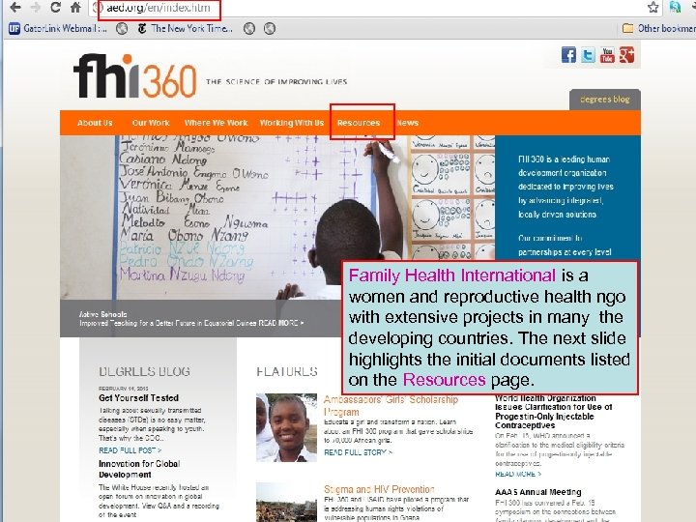Click the FEATURES section heading
Screen dimensions: 696x522
pyautogui.click(x=287, y=371)
